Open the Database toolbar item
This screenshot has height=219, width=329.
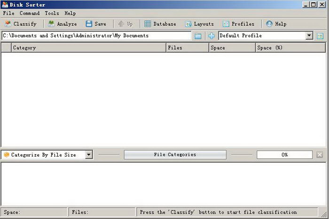pyautogui.click(x=160, y=24)
